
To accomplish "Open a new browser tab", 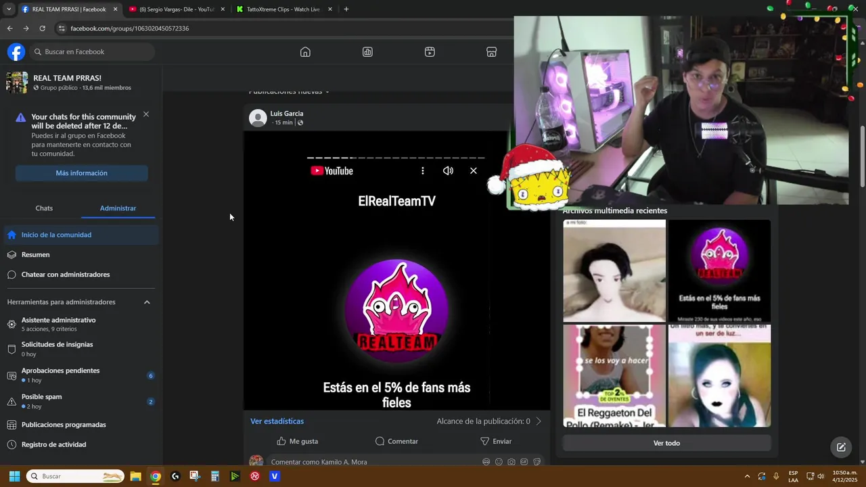I will point(346,9).
